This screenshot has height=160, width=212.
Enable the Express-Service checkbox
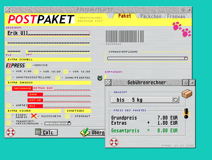(x=29, y=65)
